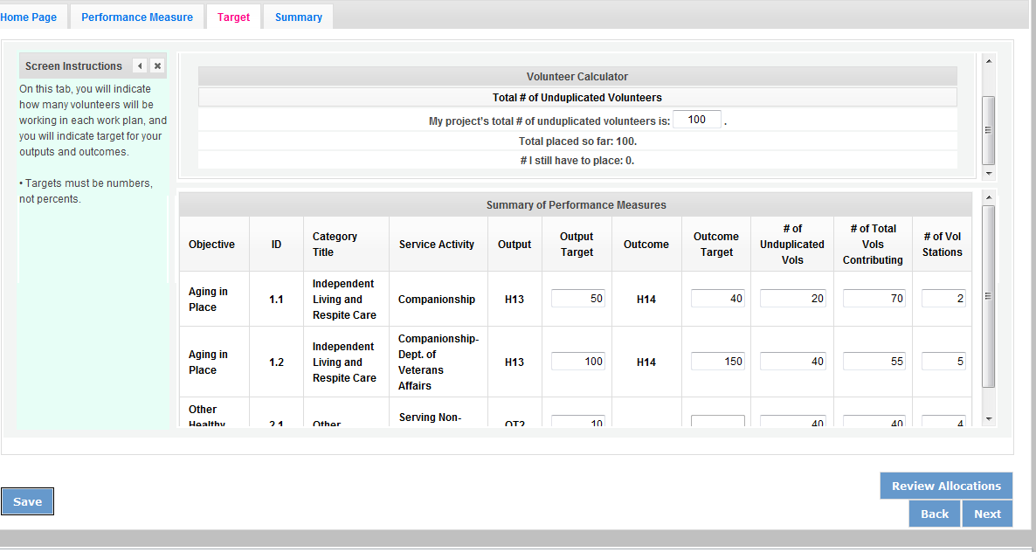The height and width of the screenshot is (552, 1036).
Task: Select the Target tab
Action: coord(233,17)
